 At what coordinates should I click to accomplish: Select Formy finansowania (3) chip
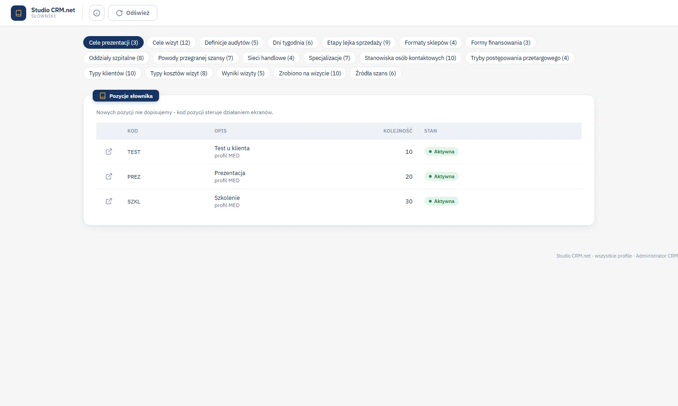tap(501, 42)
